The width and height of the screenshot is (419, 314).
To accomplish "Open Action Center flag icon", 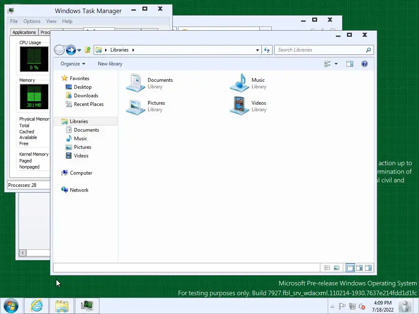I will click(x=342, y=306).
